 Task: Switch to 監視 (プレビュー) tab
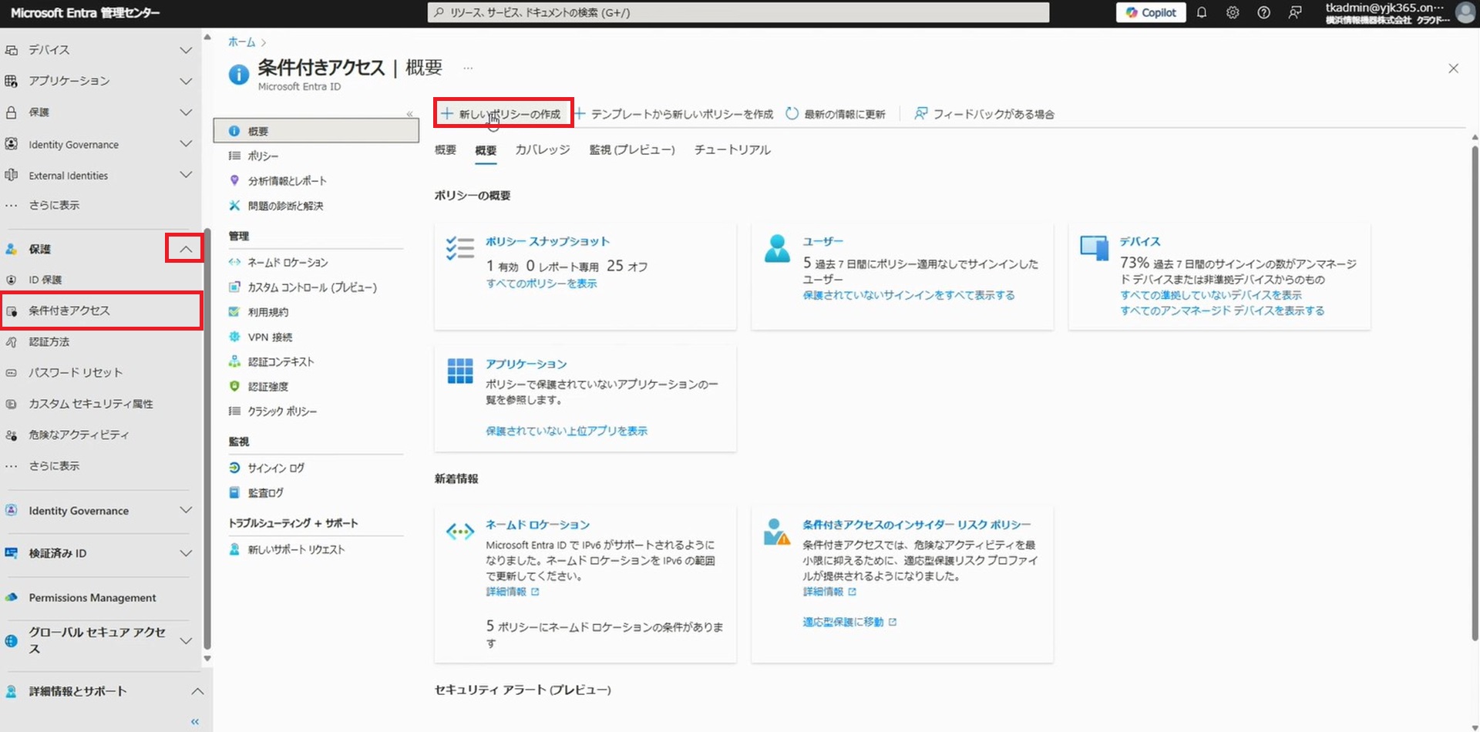pos(632,149)
